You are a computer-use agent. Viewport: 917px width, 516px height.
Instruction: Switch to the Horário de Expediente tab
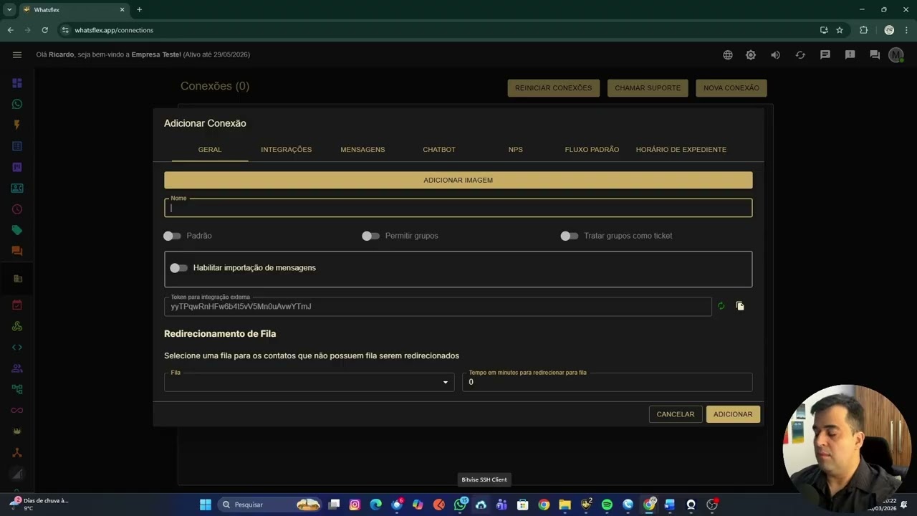(x=681, y=149)
